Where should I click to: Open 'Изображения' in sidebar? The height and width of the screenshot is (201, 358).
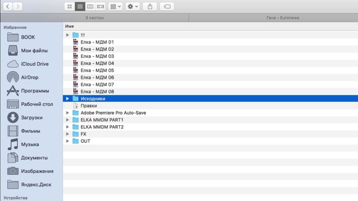30,171
